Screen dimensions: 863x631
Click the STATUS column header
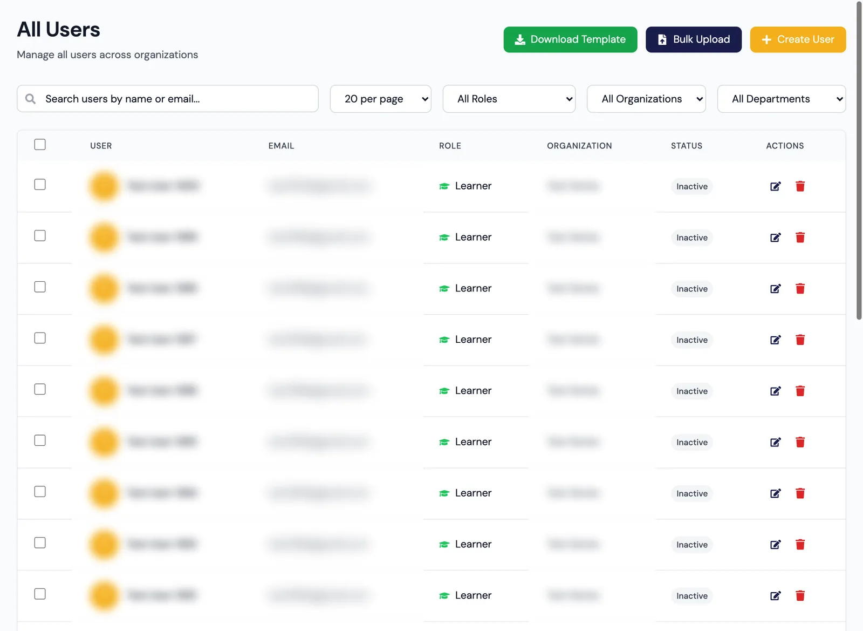[x=687, y=146]
